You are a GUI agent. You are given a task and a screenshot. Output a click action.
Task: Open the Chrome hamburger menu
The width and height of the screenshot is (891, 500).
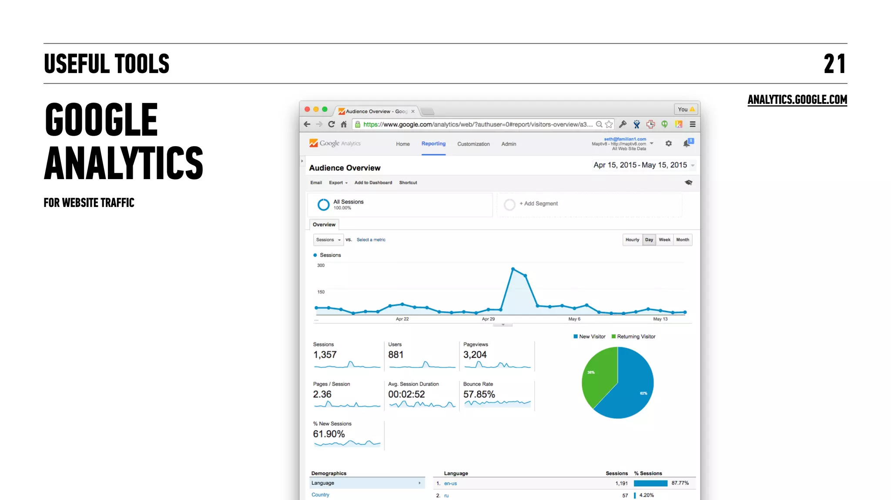[x=693, y=124]
